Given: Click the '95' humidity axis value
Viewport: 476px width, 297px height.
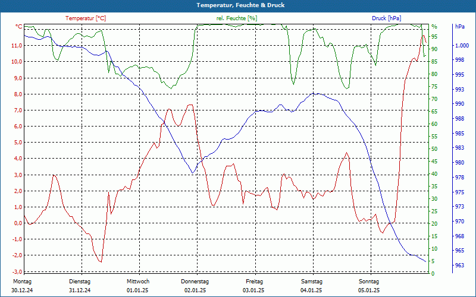Looking at the screenshot, I should [x=434, y=37].
